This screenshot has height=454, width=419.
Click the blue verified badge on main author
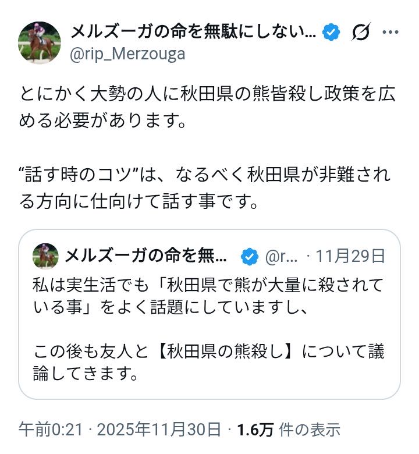pos(331,34)
